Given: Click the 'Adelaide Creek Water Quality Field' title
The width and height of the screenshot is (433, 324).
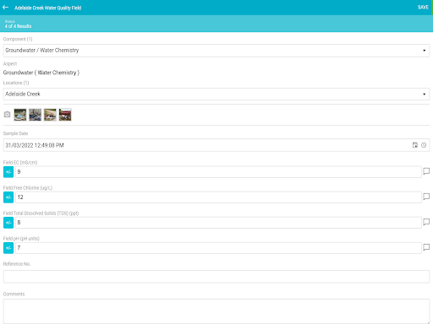Looking at the screenshot, I should pos(48,8).
